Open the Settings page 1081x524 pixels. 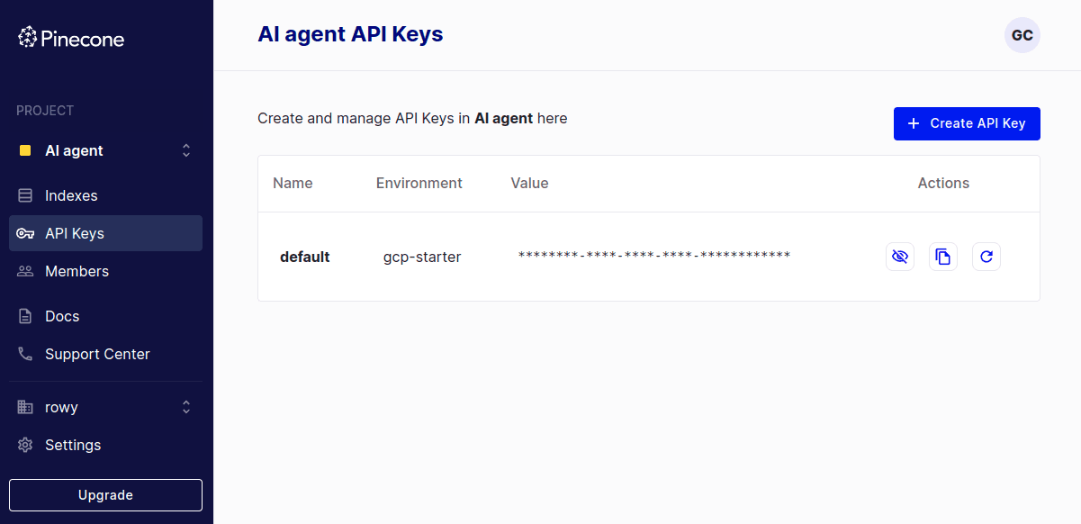(x=72, y=445)
